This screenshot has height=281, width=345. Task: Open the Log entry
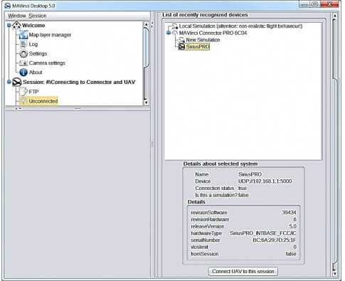33,44
